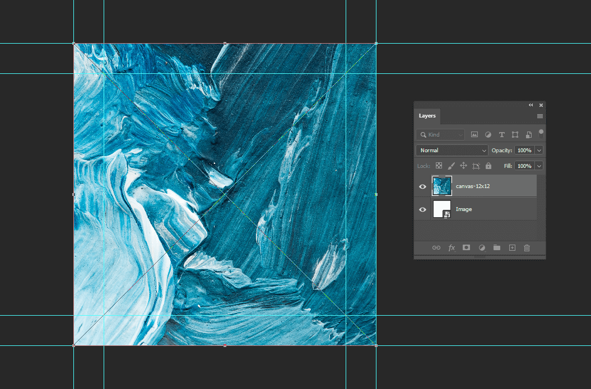Viewport: 591px width, 389px height.
Task: Add a layer mask
Action: click(466, 247)
